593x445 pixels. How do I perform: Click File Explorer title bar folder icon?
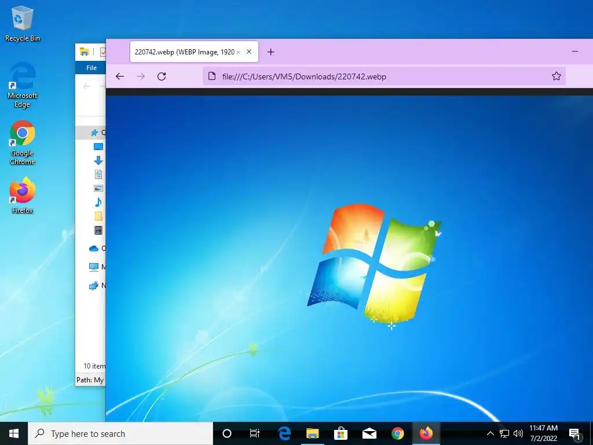coord(85,52)
